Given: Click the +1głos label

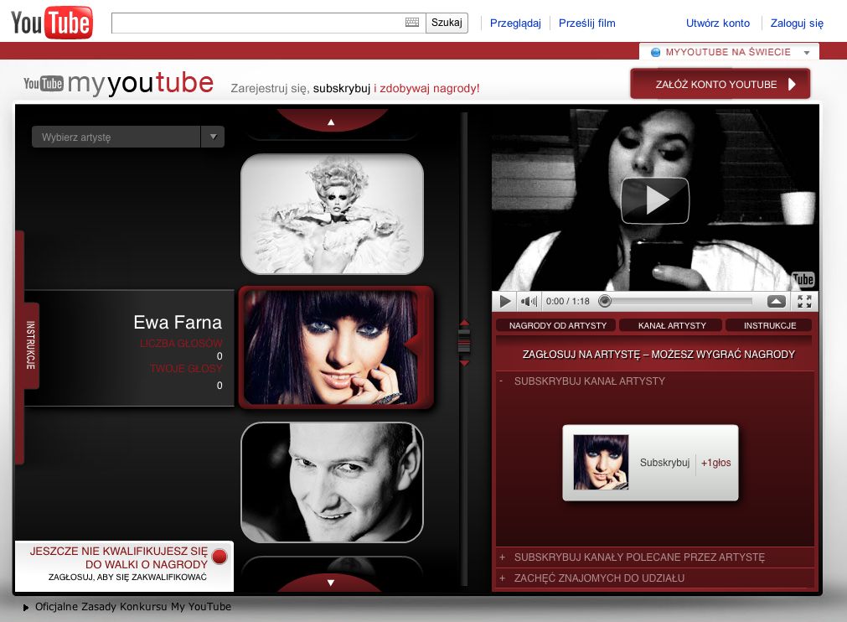Looking at the screenshot, I should [715, 463].
